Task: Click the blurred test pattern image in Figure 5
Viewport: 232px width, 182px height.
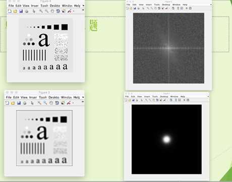Action: coord(44,138)
